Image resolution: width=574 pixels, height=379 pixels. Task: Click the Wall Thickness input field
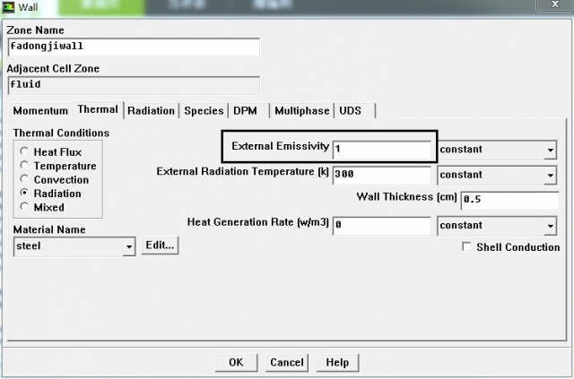pos(509,200)
